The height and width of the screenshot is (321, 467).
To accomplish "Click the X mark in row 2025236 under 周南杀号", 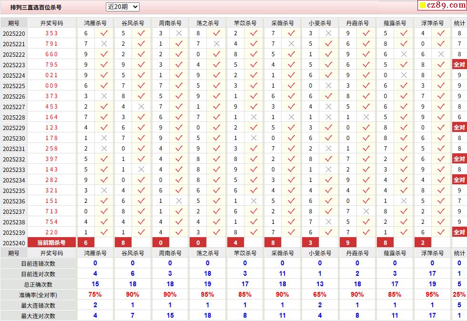I will click(179, 201).
